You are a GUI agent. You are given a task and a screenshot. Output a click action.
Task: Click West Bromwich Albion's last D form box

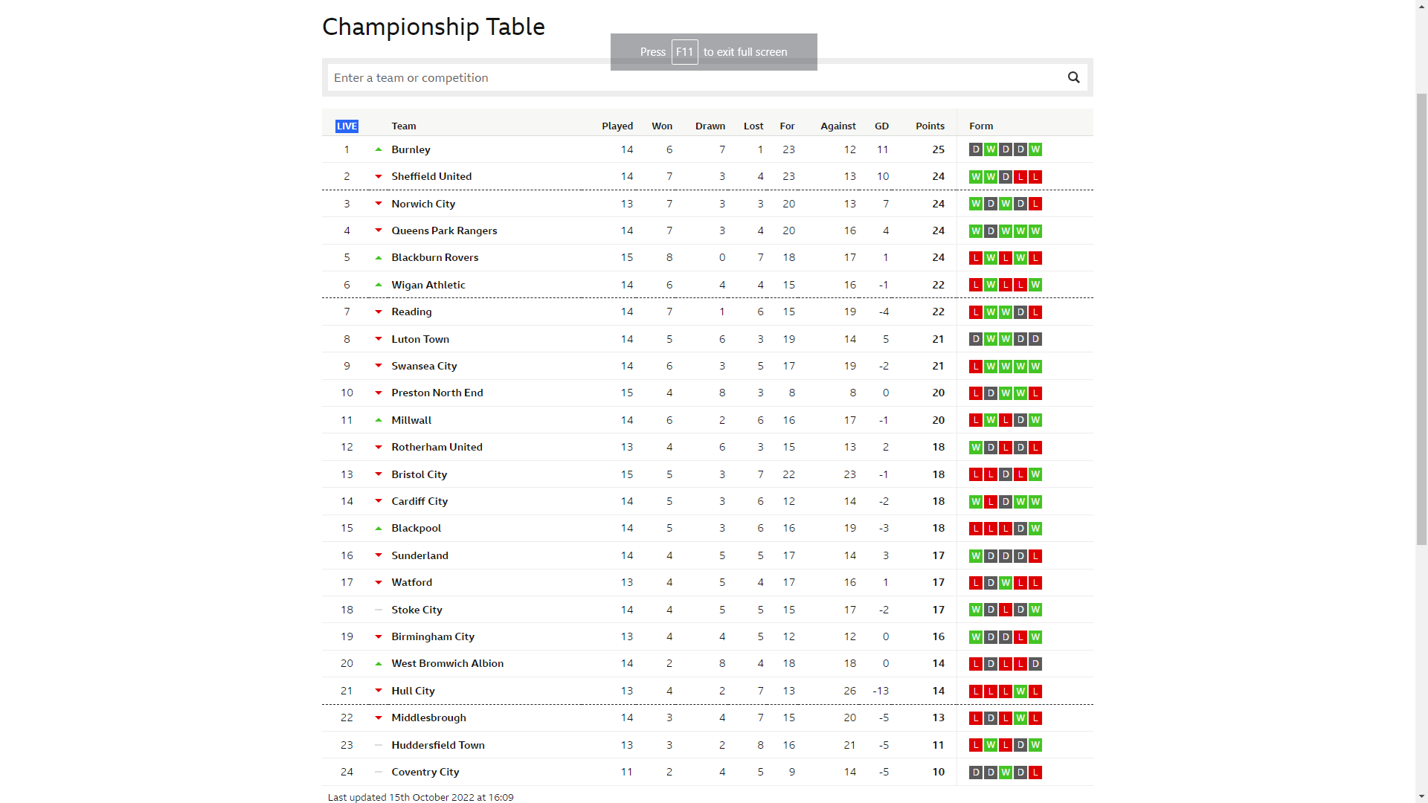[1035, 664]
